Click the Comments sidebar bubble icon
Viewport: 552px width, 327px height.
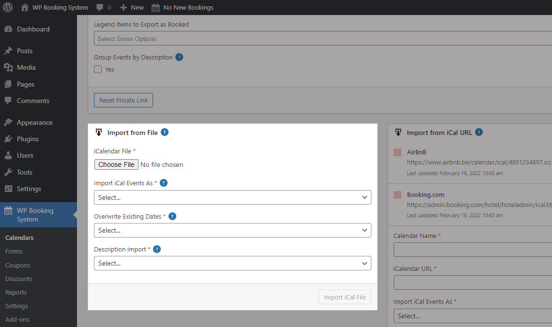tap(8, 101)
